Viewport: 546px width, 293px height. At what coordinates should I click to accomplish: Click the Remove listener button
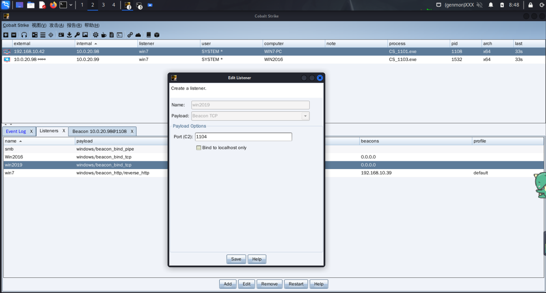269,284
